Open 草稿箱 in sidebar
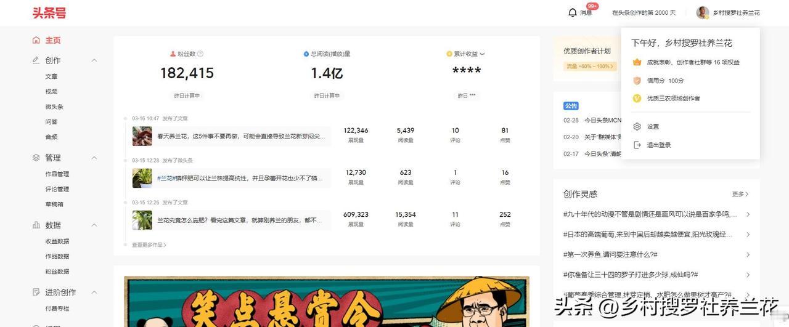 54,204
